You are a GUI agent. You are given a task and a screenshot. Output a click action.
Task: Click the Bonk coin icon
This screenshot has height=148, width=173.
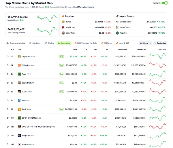click(x=19, y=109)
